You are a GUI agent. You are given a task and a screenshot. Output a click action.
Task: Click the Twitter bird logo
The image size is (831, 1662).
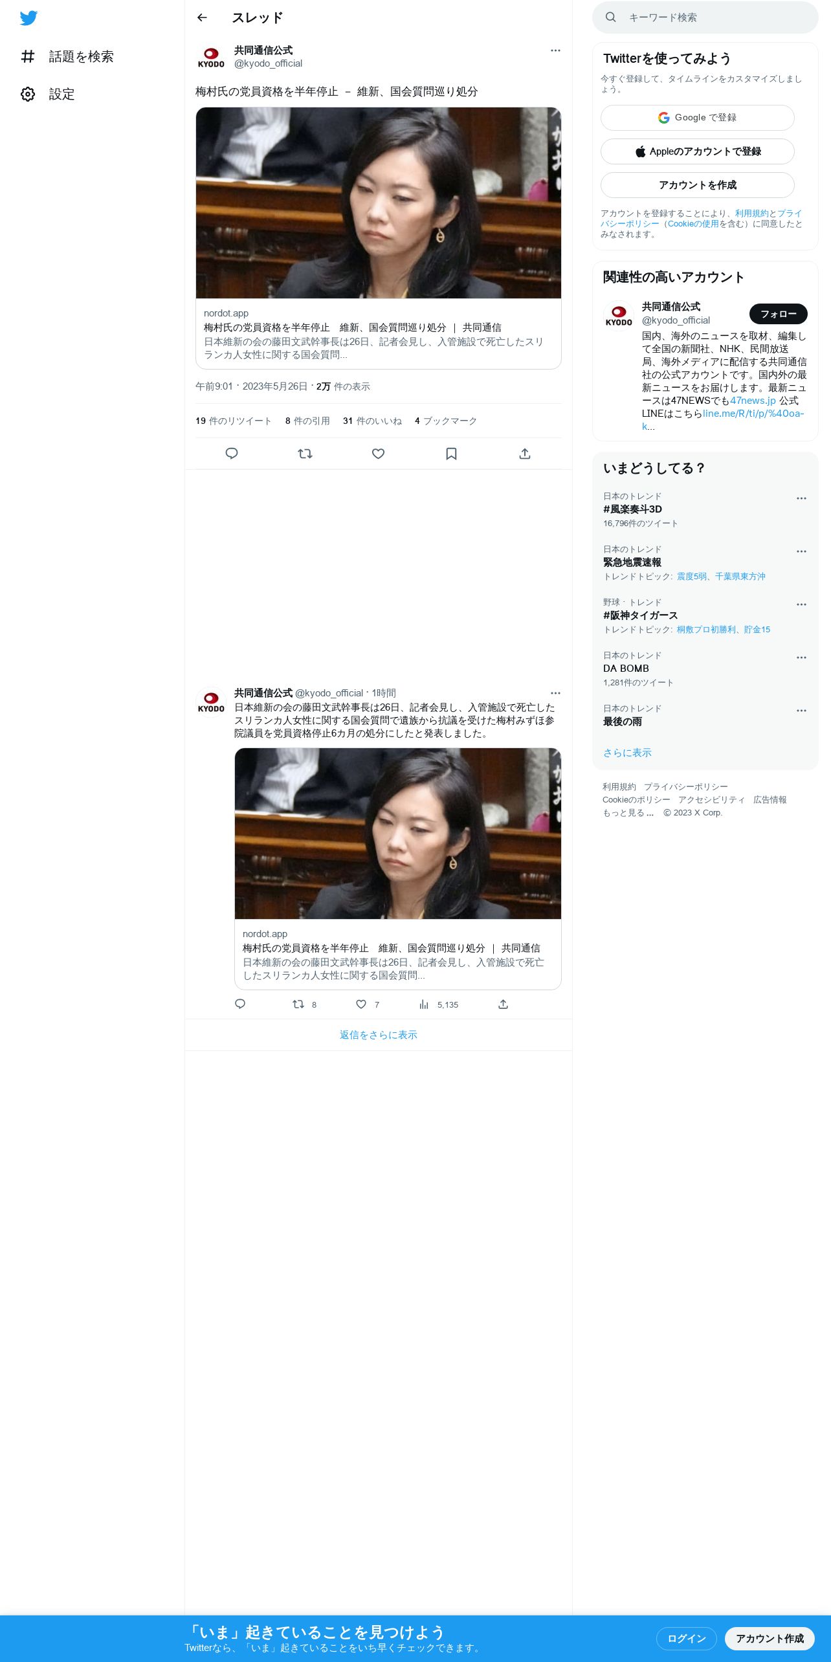pos(28,18)
